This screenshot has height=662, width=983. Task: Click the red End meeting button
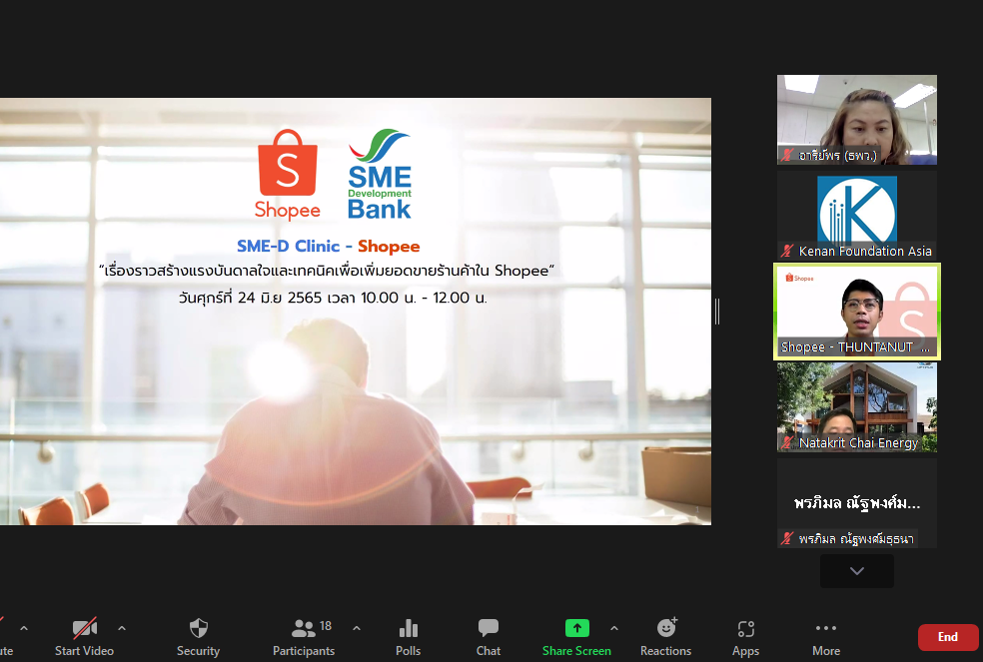click(947, 637)
